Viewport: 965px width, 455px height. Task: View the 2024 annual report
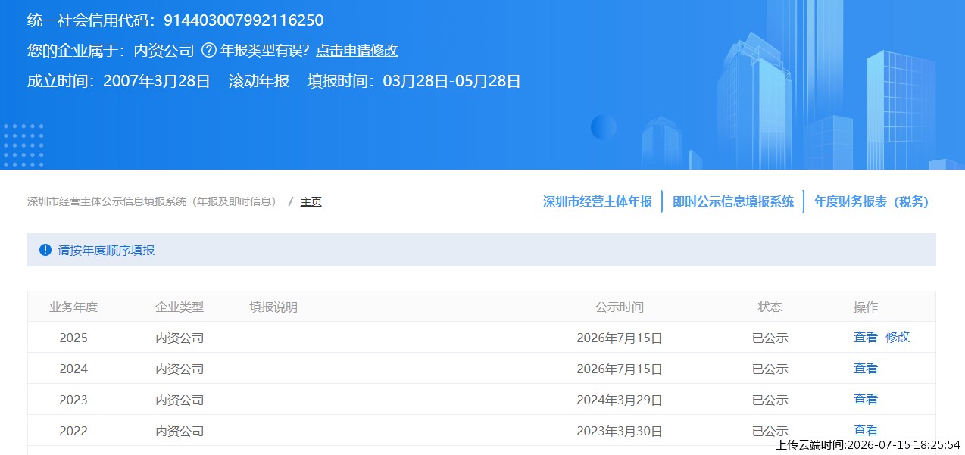coord(866,369)
